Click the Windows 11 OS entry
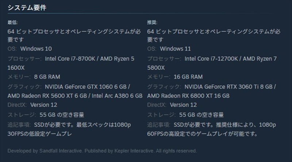This screenshot has height=162, width=292. (x=175, y=49)
